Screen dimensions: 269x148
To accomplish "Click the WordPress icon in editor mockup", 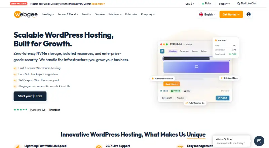I will coord(162,51).
